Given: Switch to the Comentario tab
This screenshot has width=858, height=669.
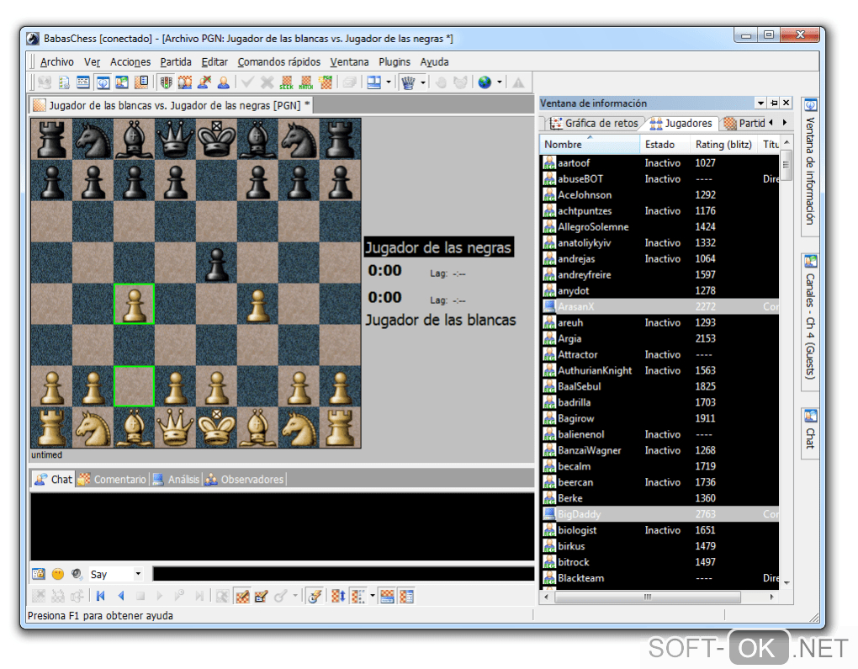Looking at the screenshot, I should (x=114, y=479).
